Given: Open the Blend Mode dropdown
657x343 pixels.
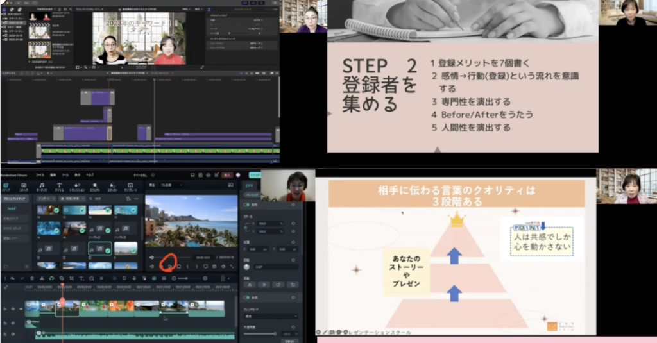Looking at the screenshot, I should click(x=269, y=316).
